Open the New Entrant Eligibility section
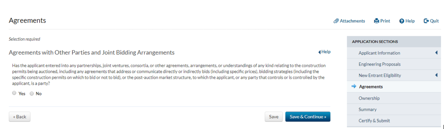The image size is (444, 129). pos(380,76)
